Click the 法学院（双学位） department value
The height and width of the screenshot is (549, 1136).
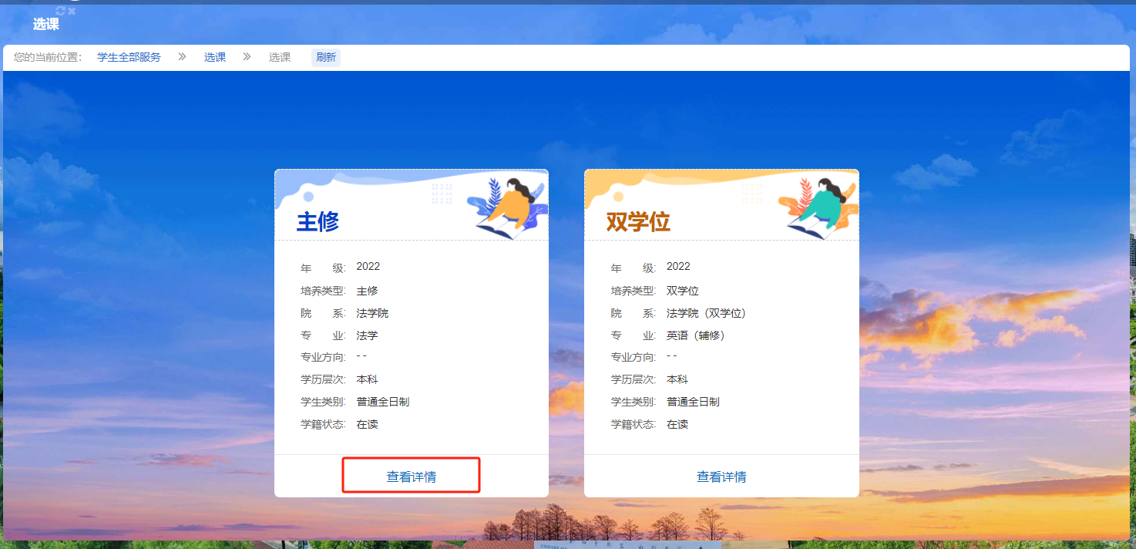coord(706,313)
